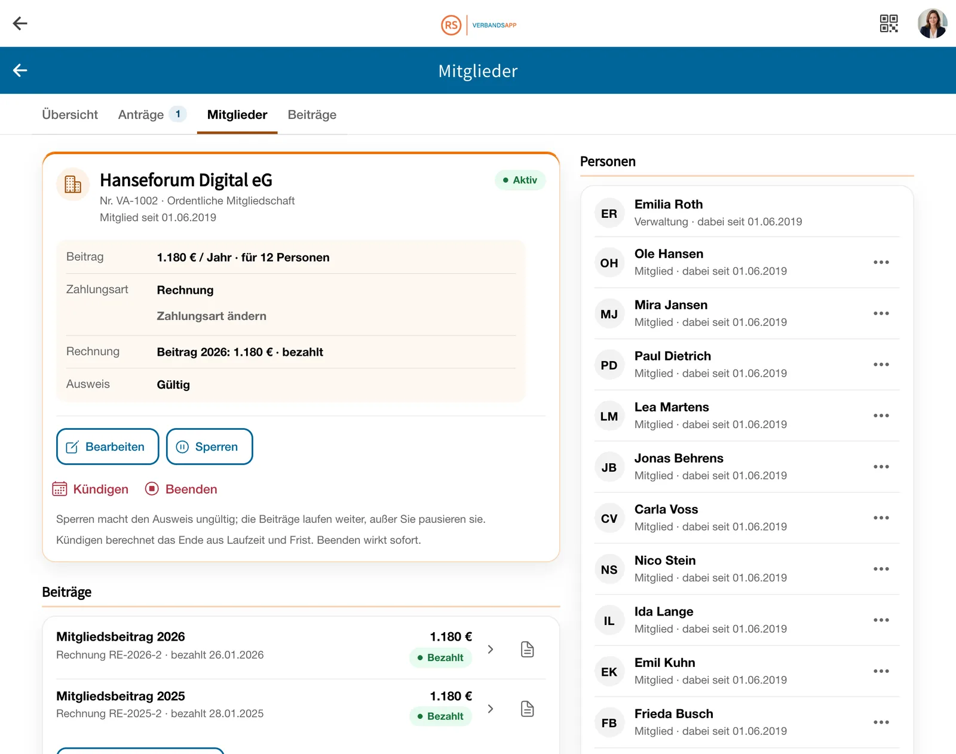This screenshot has height=754, width=956.
Task: Expand Mitgliedsbeitrag 2025 with its chevron
Action: [x=491, y=709]
